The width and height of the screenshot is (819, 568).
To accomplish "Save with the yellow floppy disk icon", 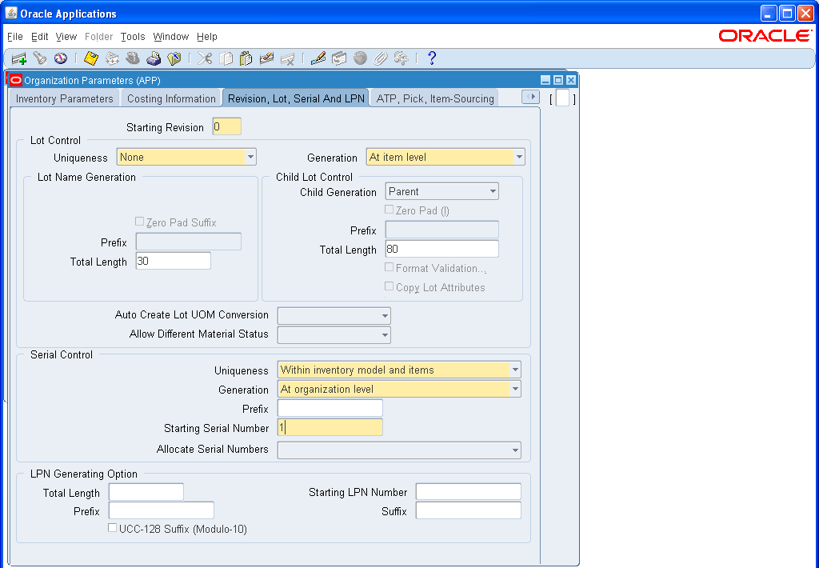I will pos(91,58).
